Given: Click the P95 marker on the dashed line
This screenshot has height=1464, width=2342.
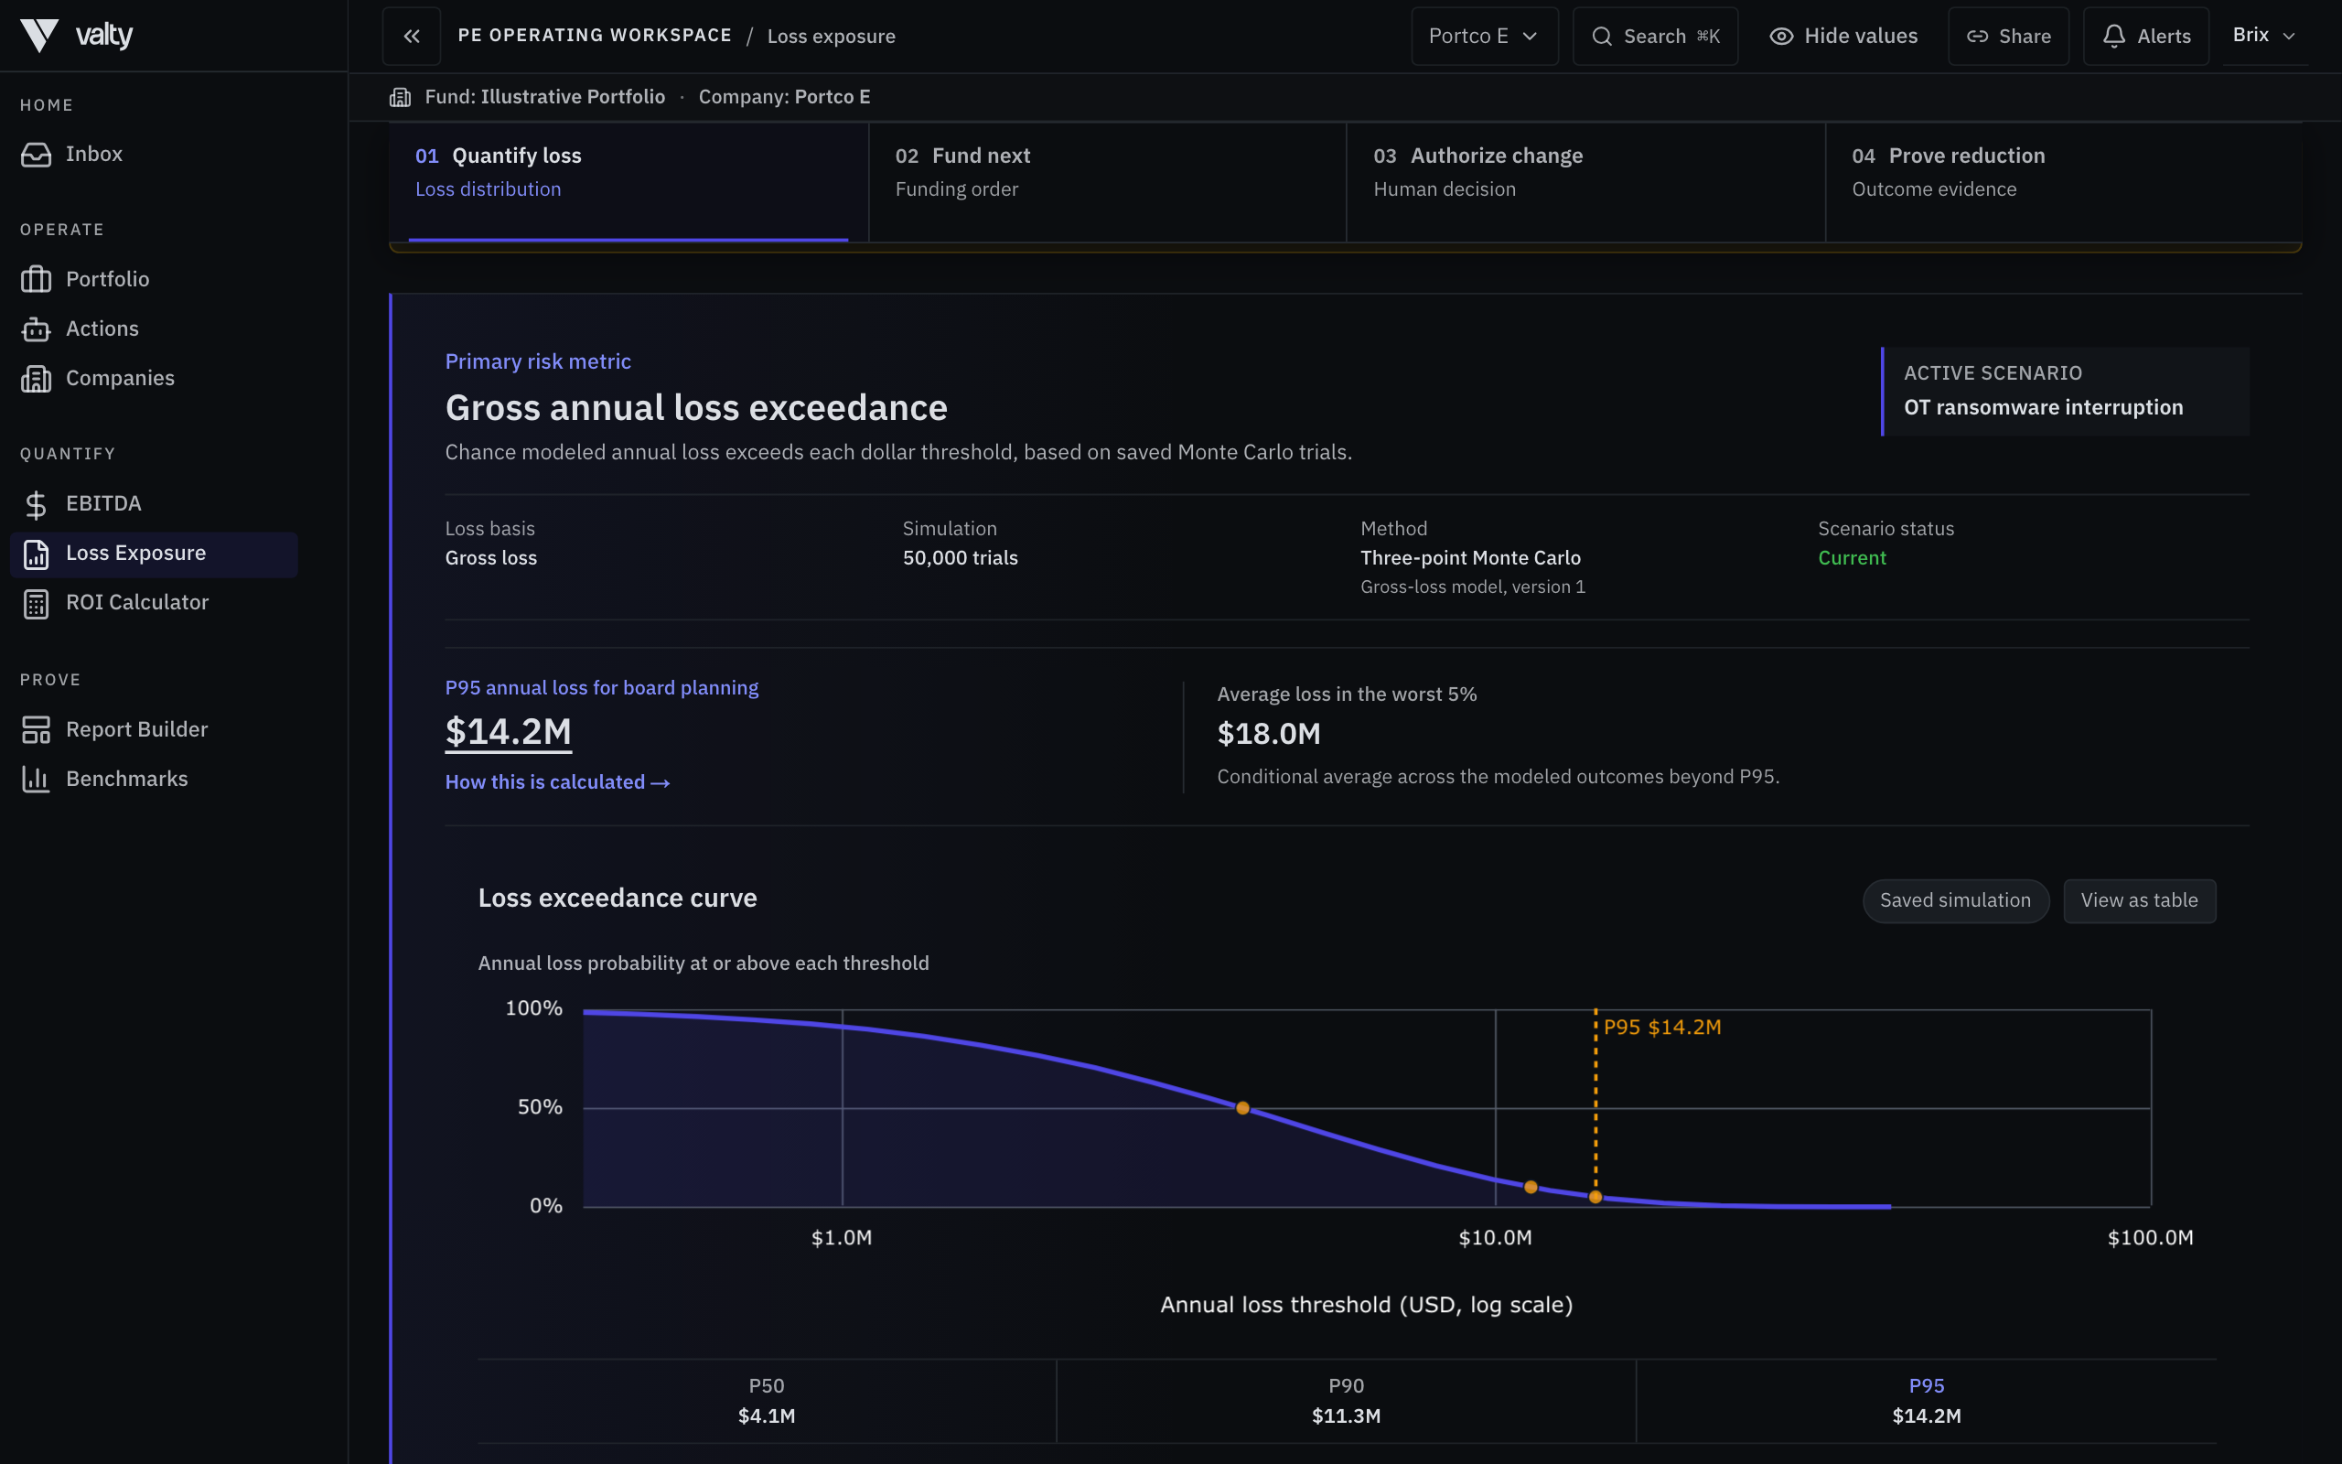Looking at the screenshot, I should click(1595, 1198).
